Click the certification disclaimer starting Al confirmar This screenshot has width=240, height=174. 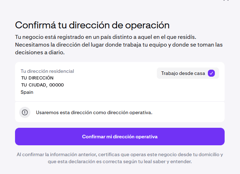(120, 158)
